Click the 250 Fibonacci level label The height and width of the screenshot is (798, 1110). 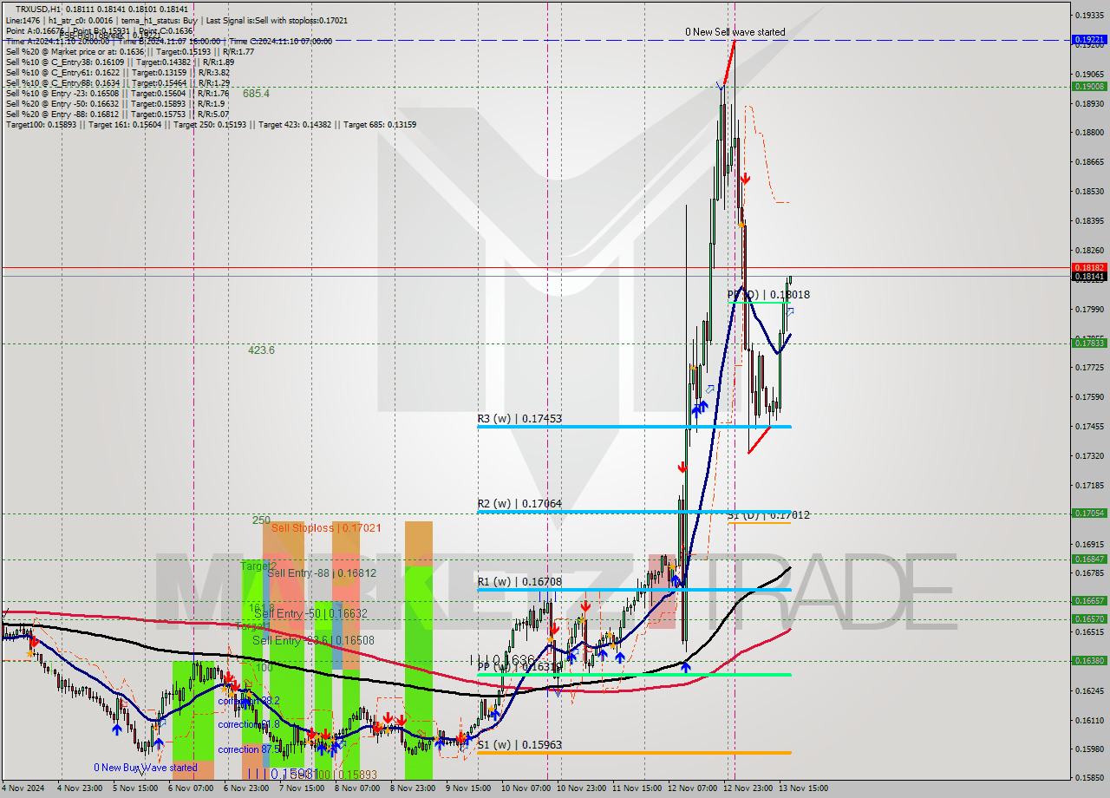pyautogui.click(x=261, y=520)
